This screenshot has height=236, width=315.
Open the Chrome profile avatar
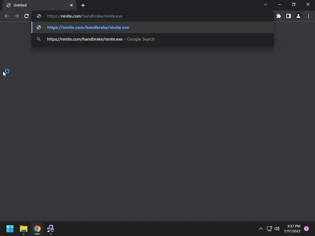coord(298,16)
